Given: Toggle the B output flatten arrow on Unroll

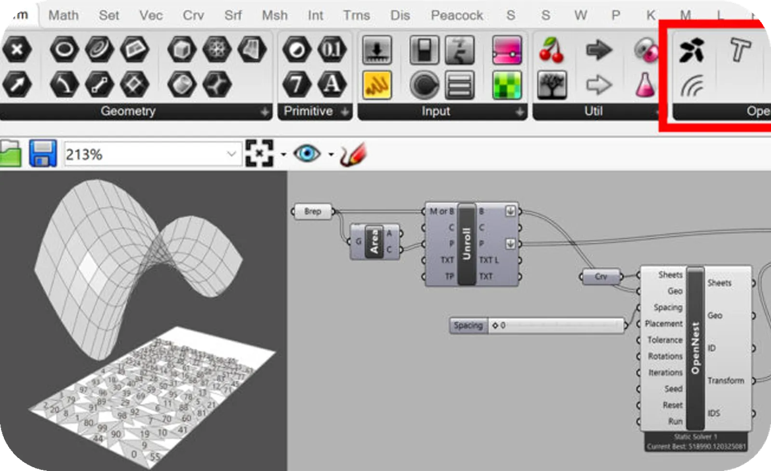Looking at the screenshot, I should [510, 211].
